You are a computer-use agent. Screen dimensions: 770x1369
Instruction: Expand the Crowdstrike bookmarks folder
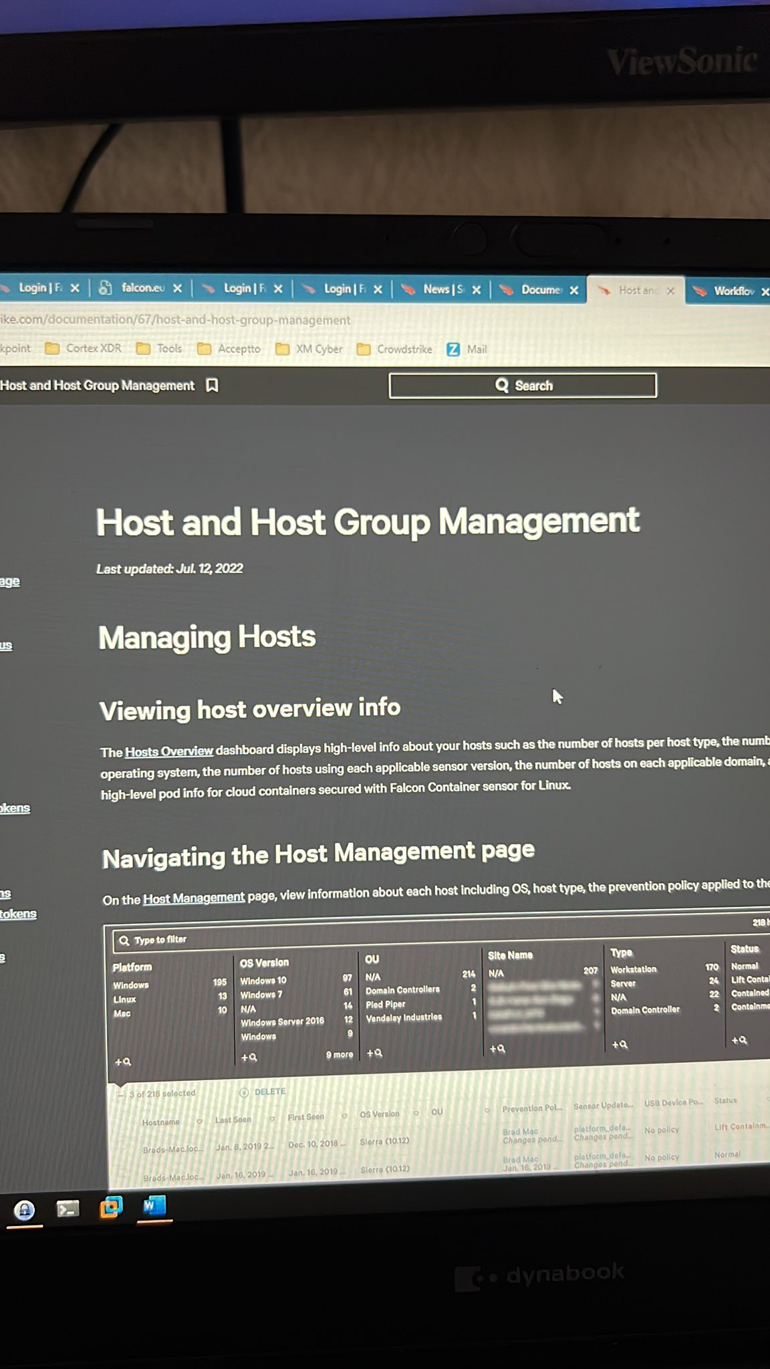click(x=395, y=349)
